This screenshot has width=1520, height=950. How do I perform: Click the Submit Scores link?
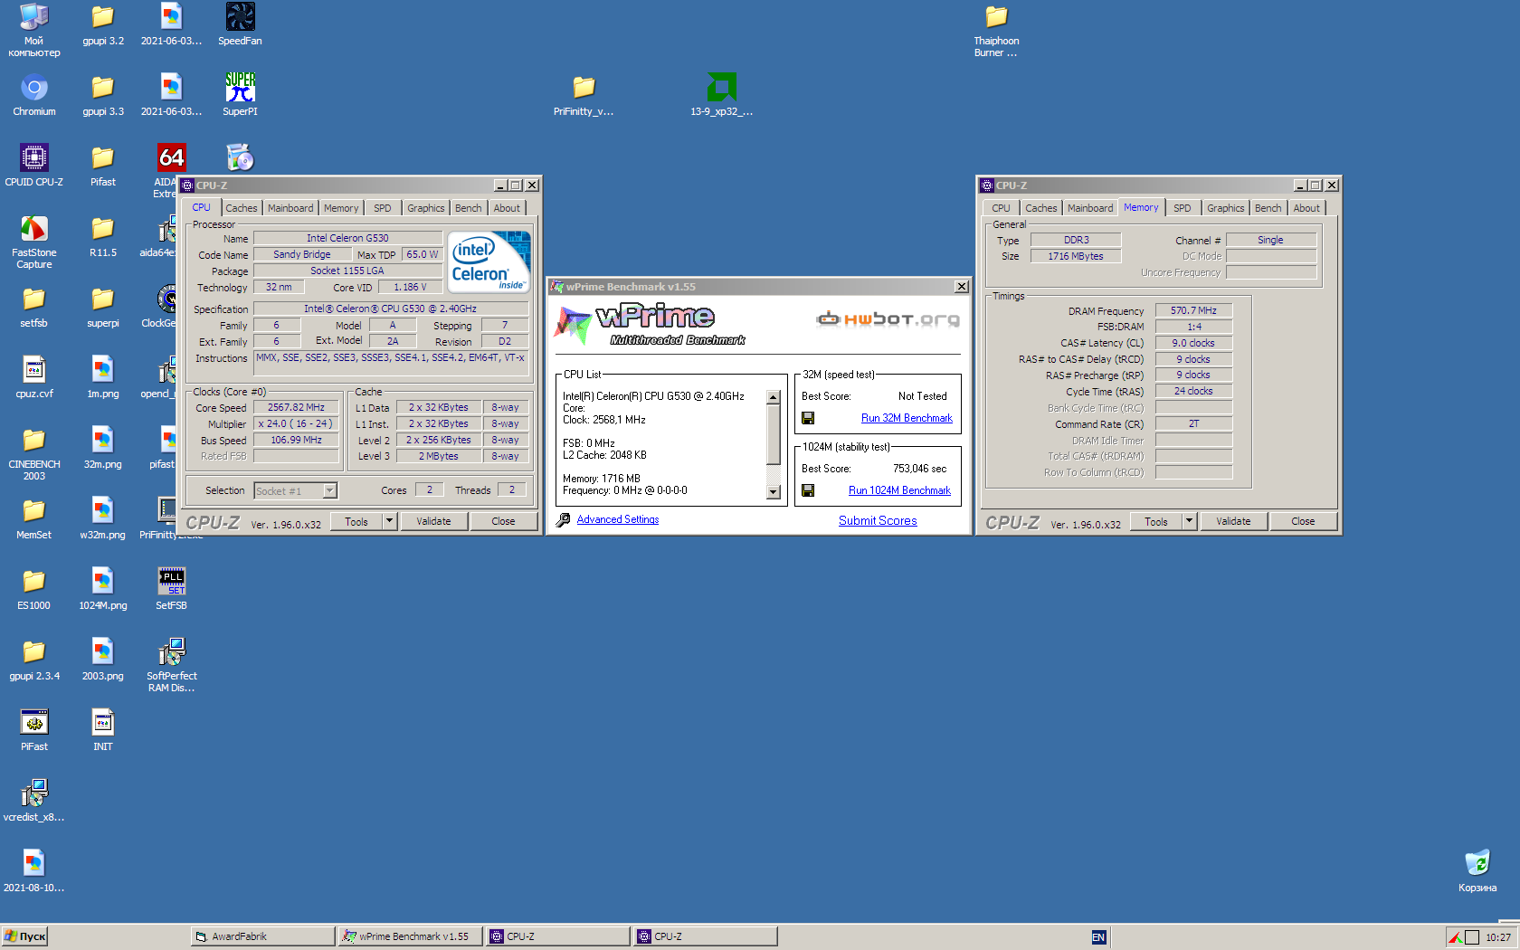pyautogui.click(x=878, y=520)
